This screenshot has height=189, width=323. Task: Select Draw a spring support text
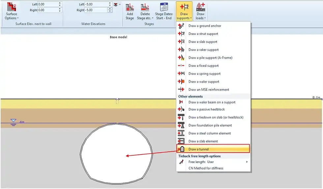tap(204, 74)
